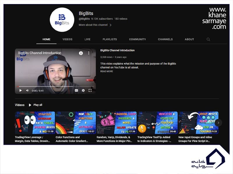This screenshot has height=174, width=233.
Task: Expand description with READ MORE
Action: click(x=107, y=71)
